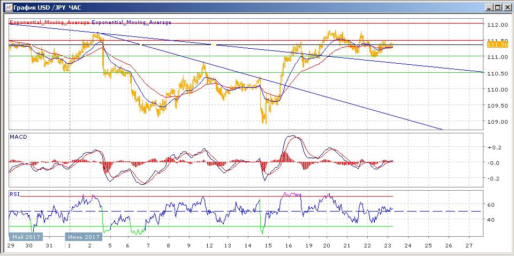Screen dimensions: 514x256
Task: Click the yellow marker on the trend line
Action: point(213,44)
